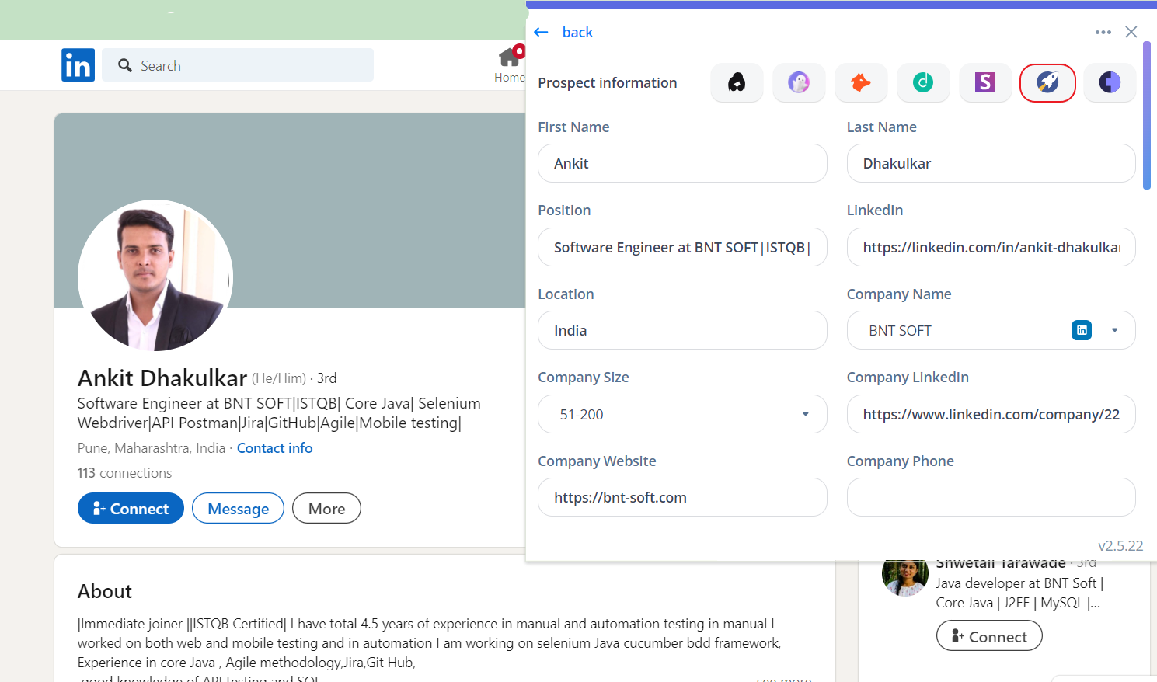1157x682 pixels.
Task: Click the empty Company Phone field
Action: (991, 497)
